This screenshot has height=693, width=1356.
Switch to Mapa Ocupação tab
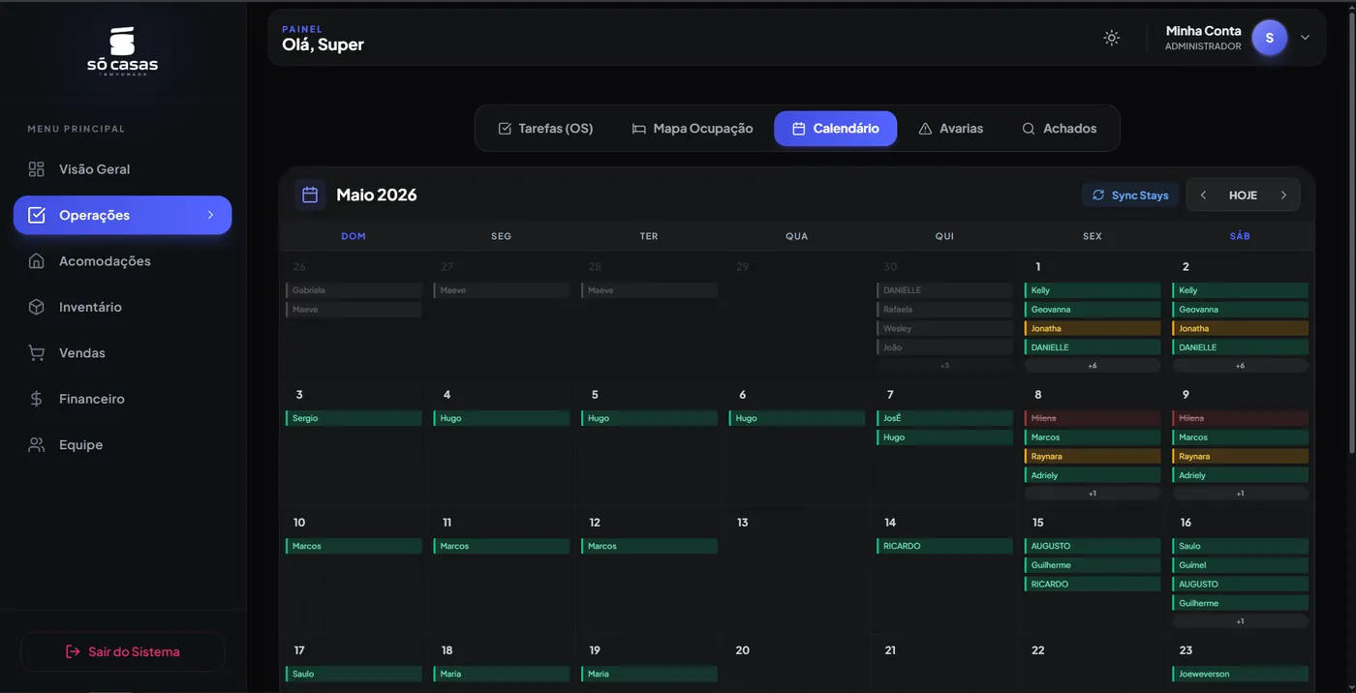[x=692, y=129]
